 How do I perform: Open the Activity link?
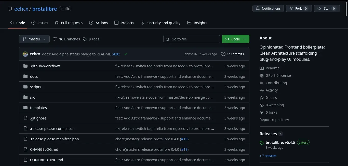click(x=269, y=90)
